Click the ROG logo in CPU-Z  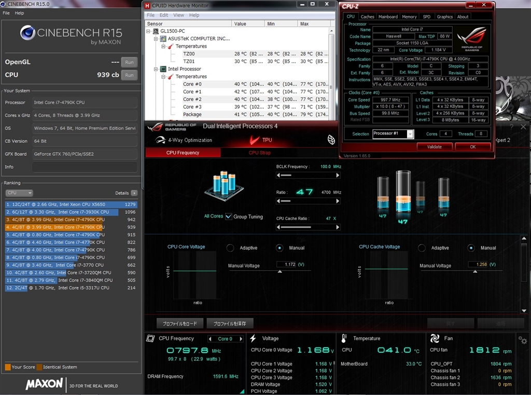pyautogui.click(x=472, y=39)
